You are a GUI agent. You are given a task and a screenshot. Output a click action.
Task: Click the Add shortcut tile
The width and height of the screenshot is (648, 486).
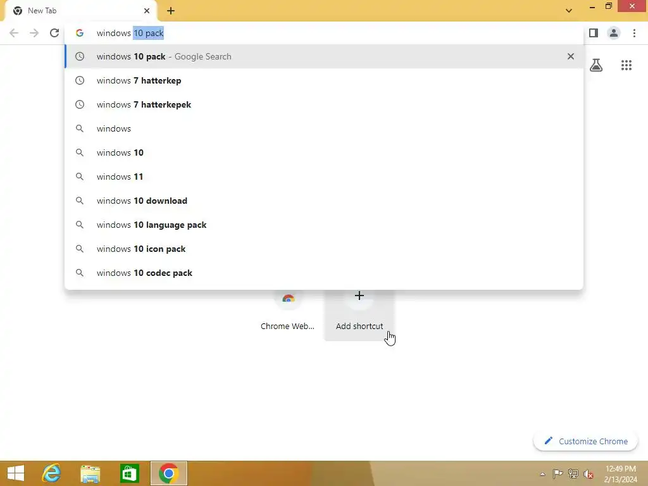359,315
